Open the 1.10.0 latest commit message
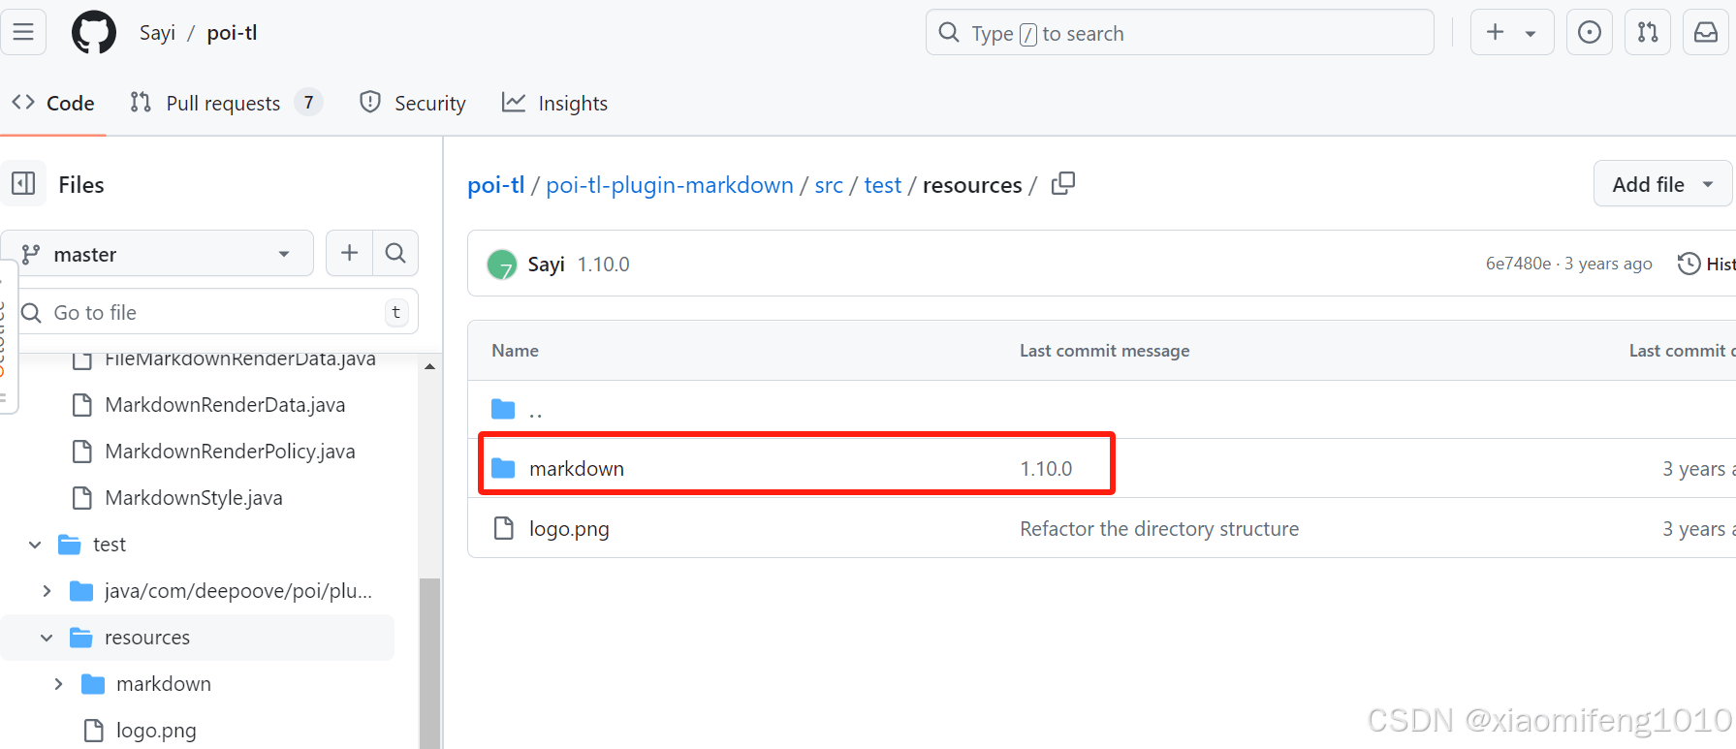 click(603, 265)
